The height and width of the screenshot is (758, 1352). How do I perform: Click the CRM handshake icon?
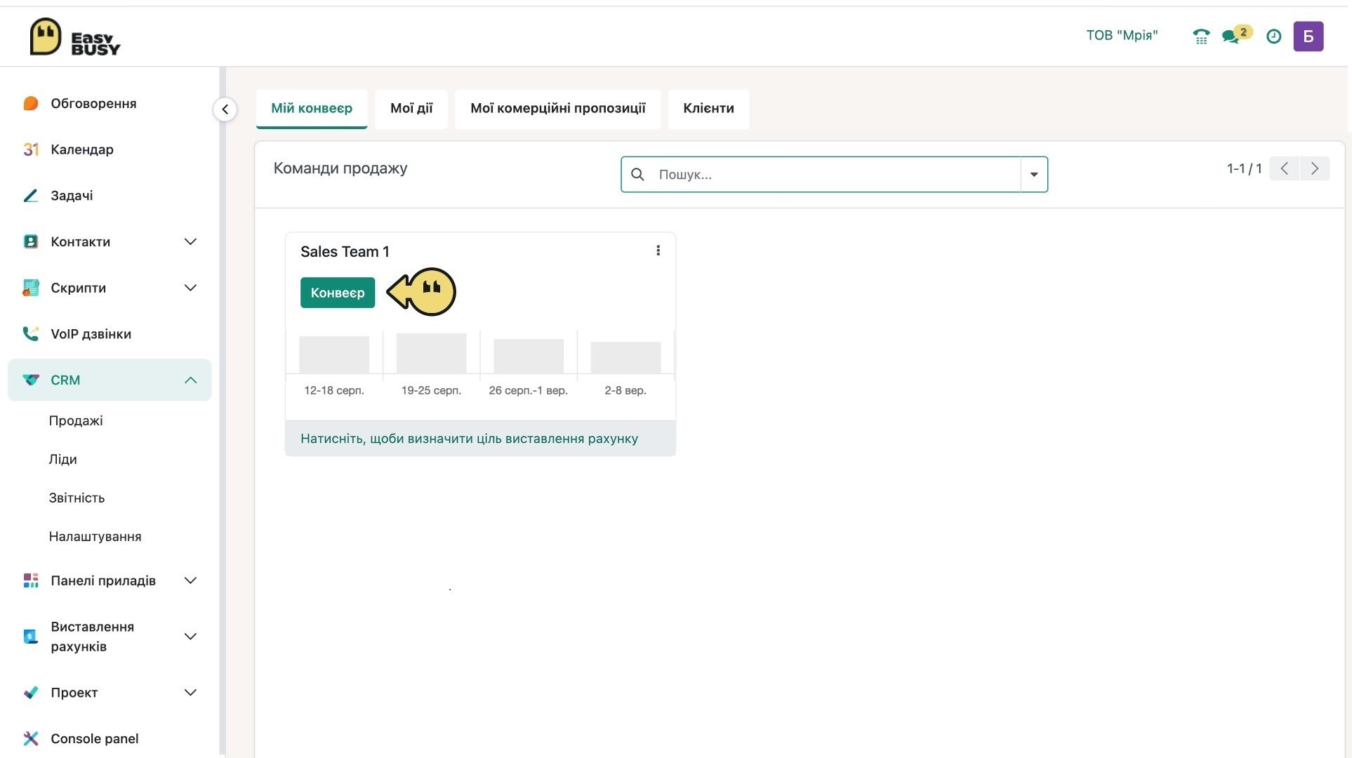[x=31, y=380]
